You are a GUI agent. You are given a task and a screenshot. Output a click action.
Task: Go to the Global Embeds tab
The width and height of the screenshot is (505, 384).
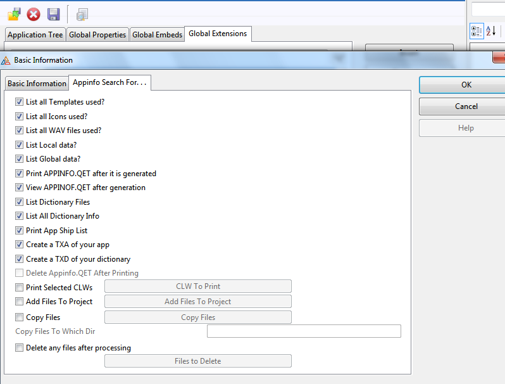tap(156, 35)
